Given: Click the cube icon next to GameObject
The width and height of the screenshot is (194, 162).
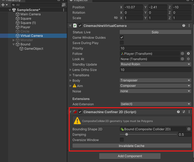Looking at the screenshot, I should (21, 49).
